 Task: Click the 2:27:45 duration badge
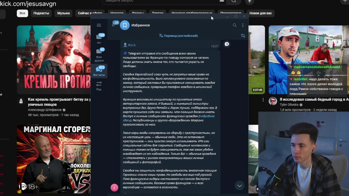[257, 90]
